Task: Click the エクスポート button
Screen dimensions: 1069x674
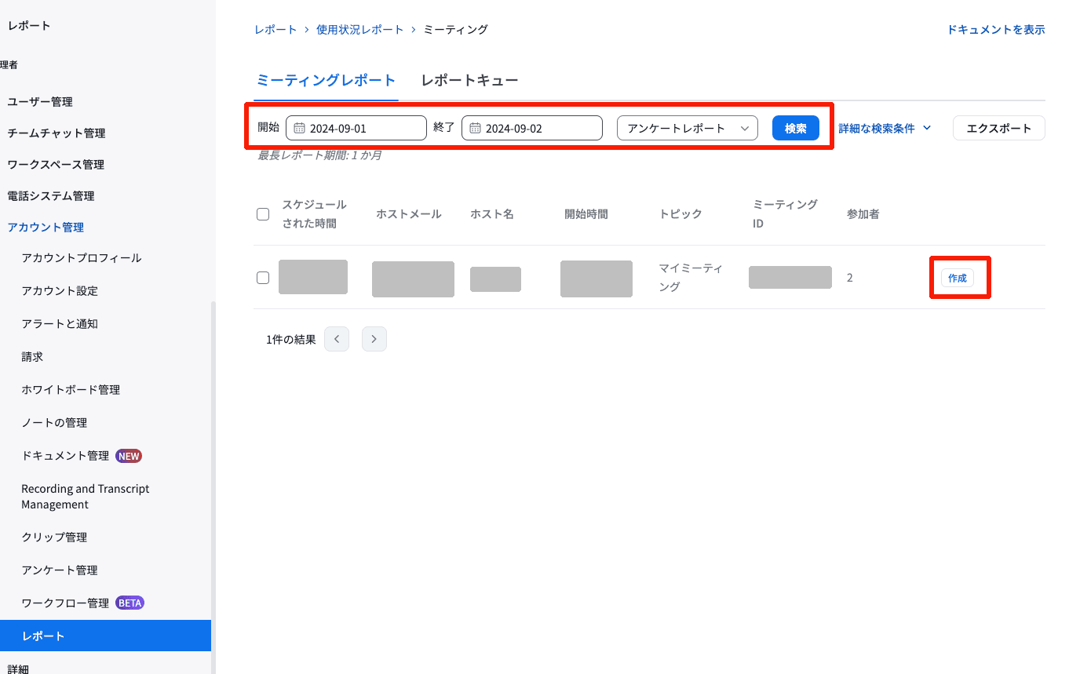Action: coord(999,128)
